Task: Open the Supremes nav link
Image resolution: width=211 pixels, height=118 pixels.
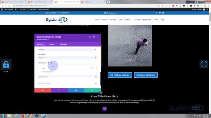Action: (147, 20)
